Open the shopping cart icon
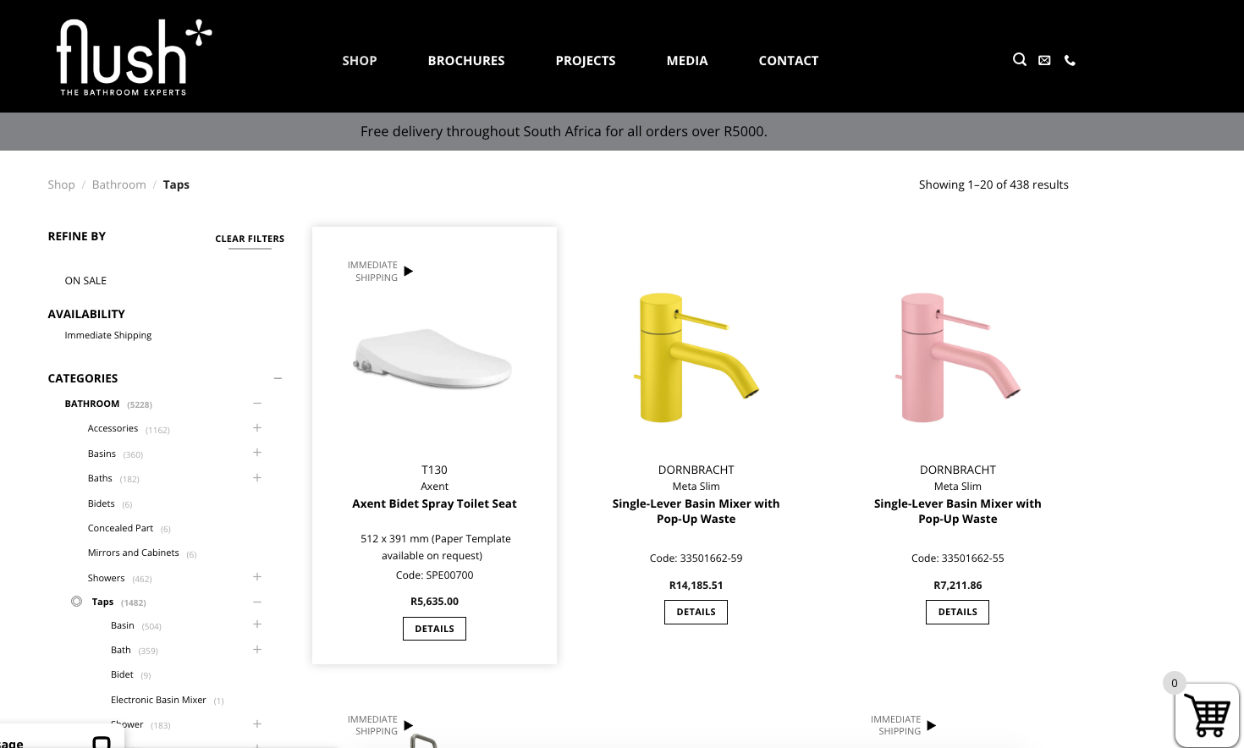Screen dimensions: 1244x748 pos(1208,715)
